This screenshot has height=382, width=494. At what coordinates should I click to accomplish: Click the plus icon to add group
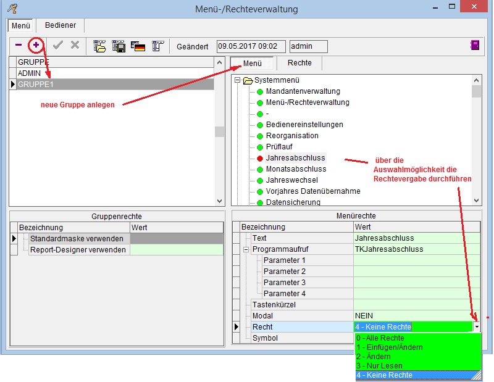tap(36, 45)
